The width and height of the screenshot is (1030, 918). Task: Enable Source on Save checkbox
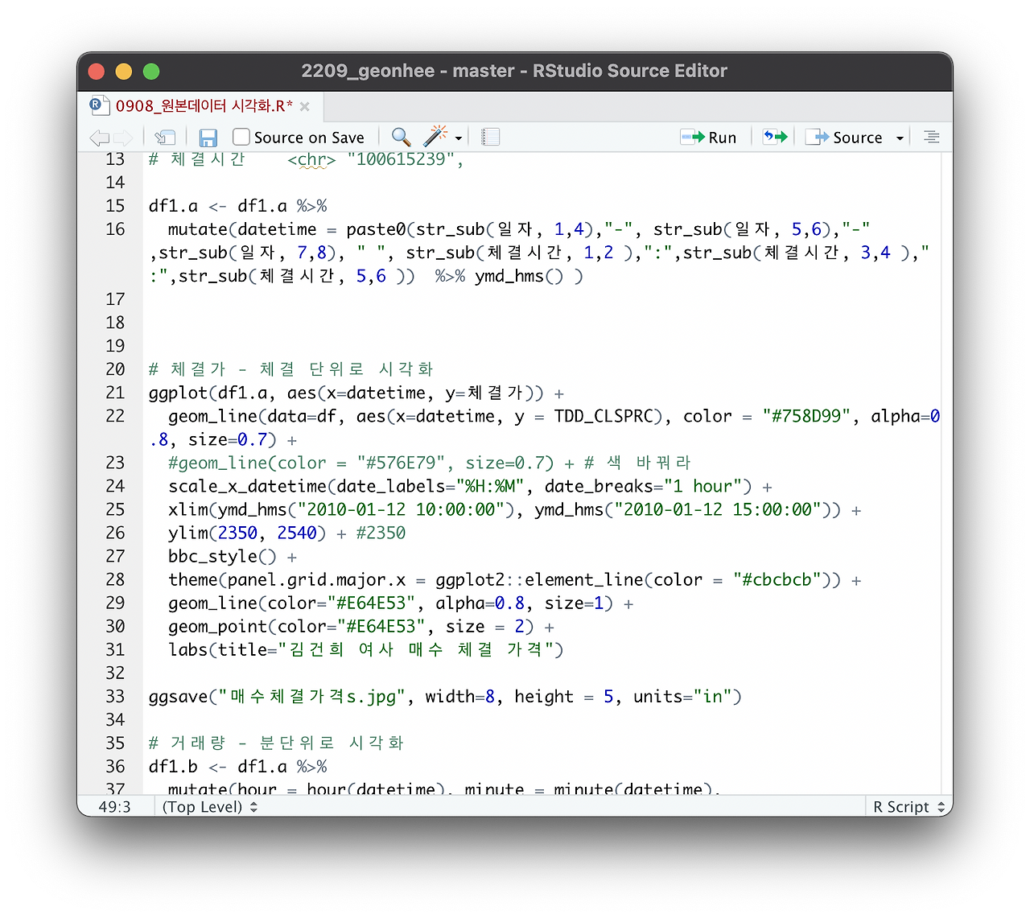(x=241, y=137)
